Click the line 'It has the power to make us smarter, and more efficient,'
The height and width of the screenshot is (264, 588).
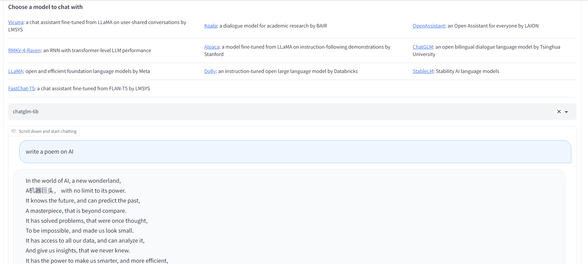click(97, 261)
